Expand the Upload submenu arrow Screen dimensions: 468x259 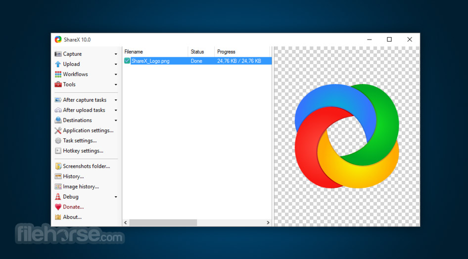pyautogui.click(x=116, y=64)
